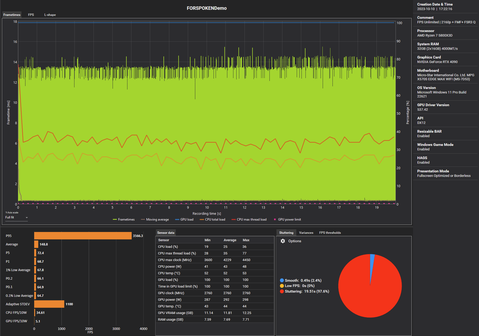Viewport: 479px width, 336px height.
Task: Click the Windows Game Mode entry
Action: 446,147
